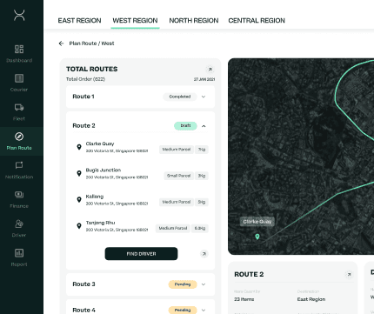
Task: Switch to East Region tab
Action: [79, 21]
